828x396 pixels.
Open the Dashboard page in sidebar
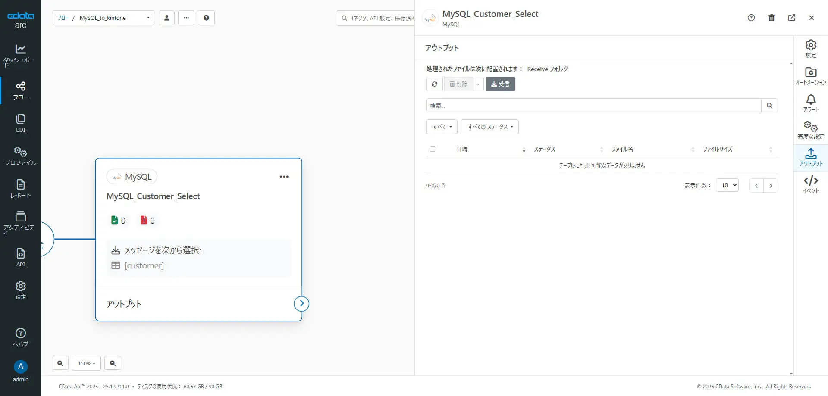click(x=20, y=55)
